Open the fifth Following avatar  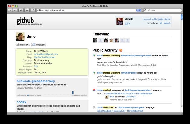(x=117, y=40)
